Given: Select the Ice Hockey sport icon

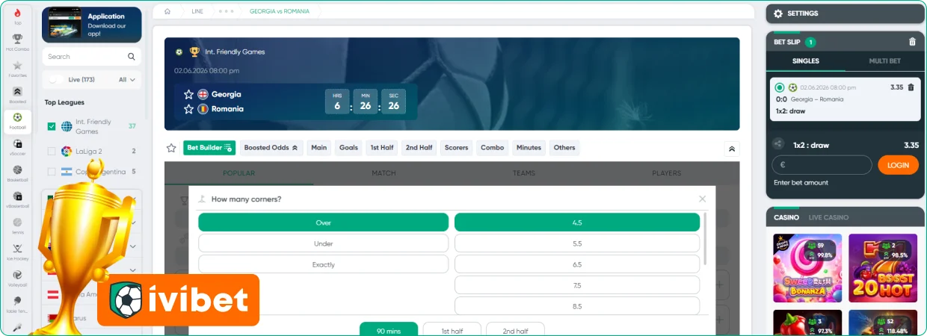Looking at the screenshot, I should pyautogui.click(x=17, y=248).
